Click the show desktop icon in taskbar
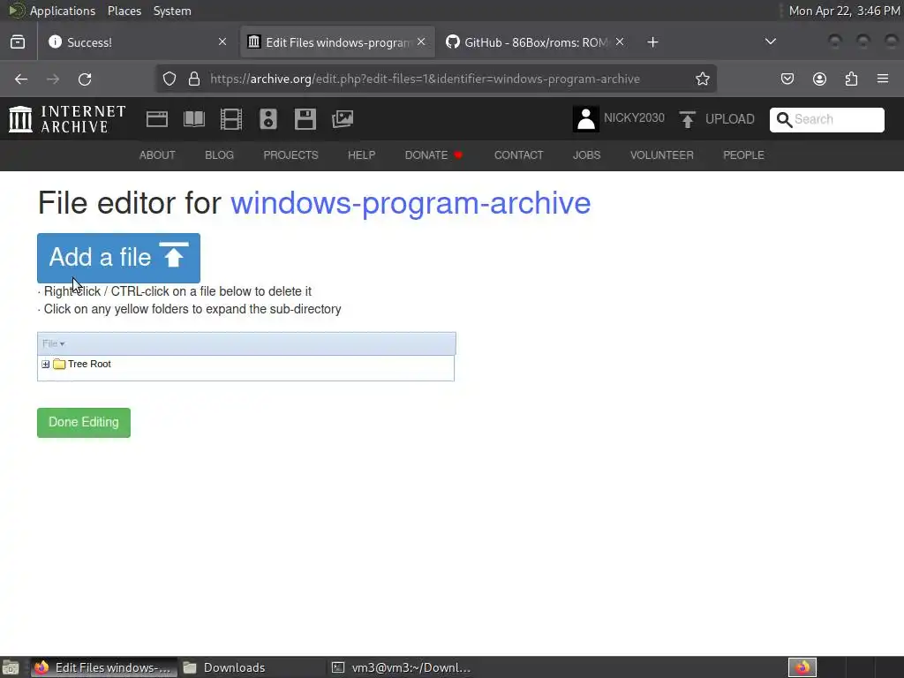 point(11,667)
